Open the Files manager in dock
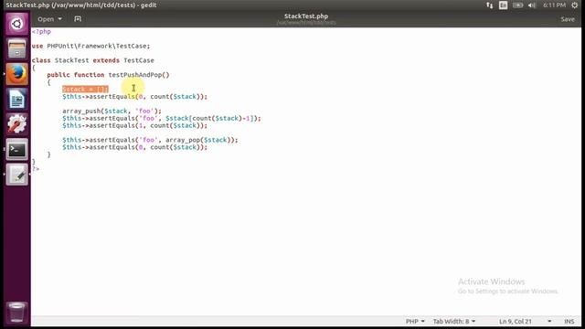Screen dimensions: 585x329 tap(16, 48)
